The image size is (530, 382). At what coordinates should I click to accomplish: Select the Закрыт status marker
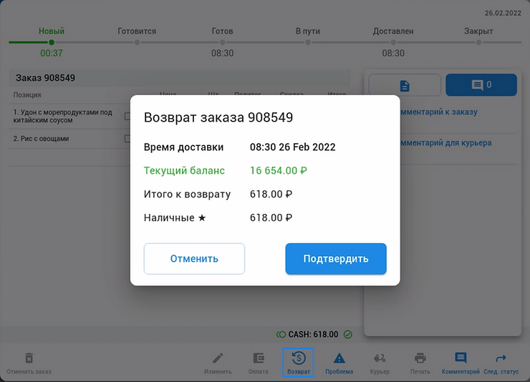click(x=478, y=42)
